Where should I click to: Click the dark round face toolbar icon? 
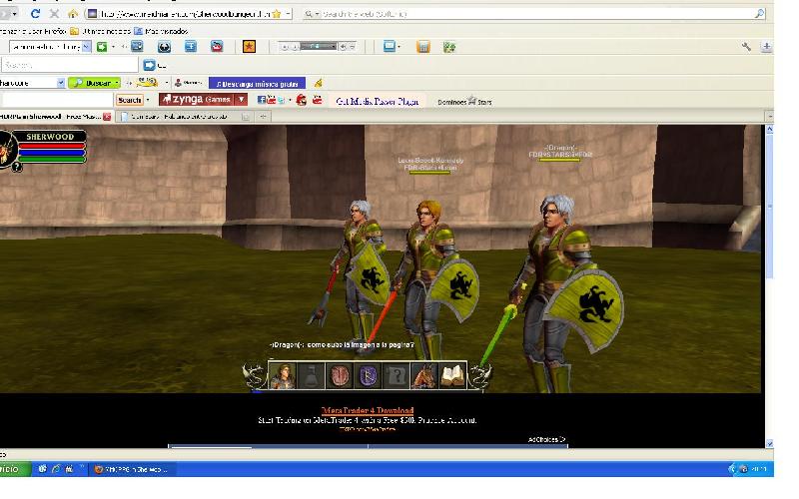(x=164, y=47)
